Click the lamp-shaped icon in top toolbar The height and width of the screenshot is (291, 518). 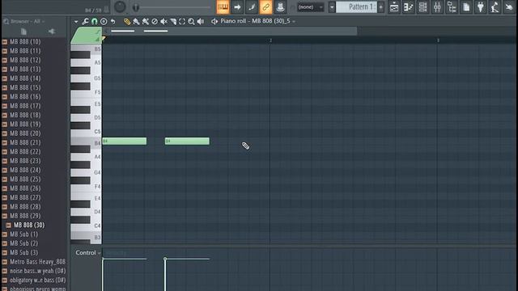[x=495, y=7]
